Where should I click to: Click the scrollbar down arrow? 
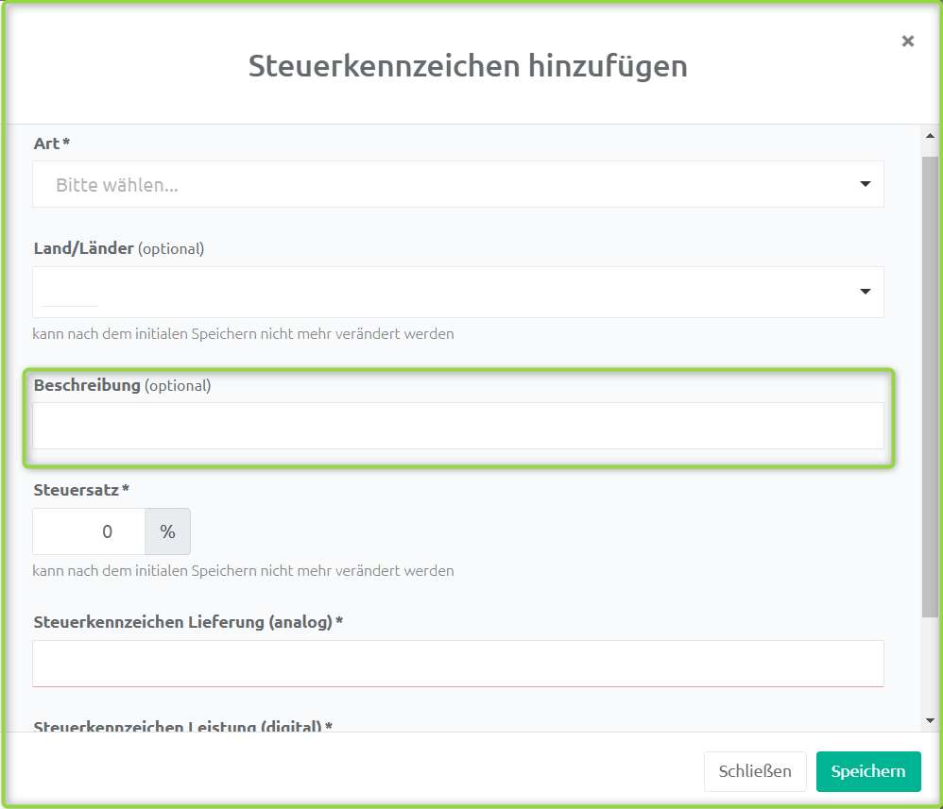point(930,720)
